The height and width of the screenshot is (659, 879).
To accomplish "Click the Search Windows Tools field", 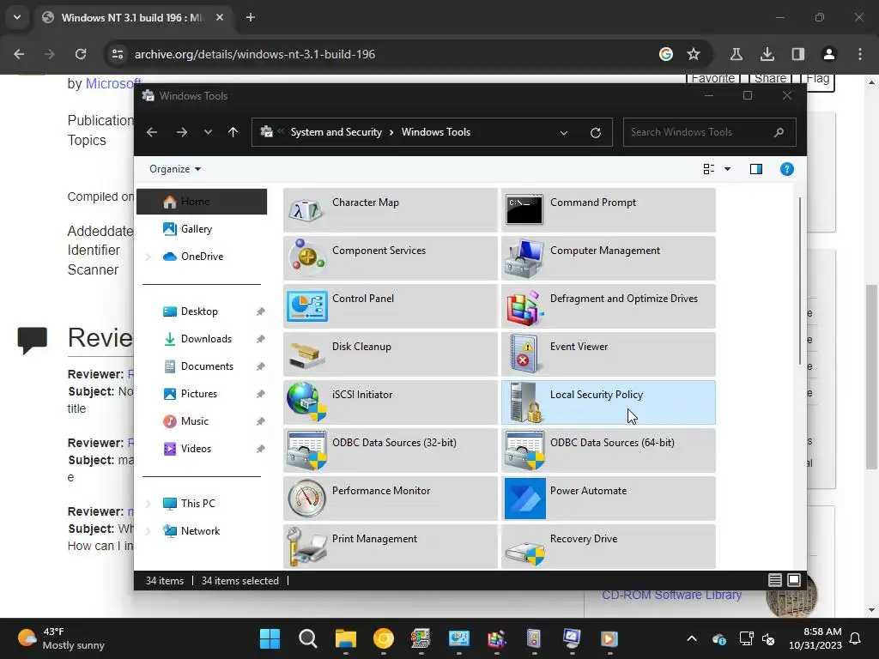I will pyautogui.click(x=709, y=132).
